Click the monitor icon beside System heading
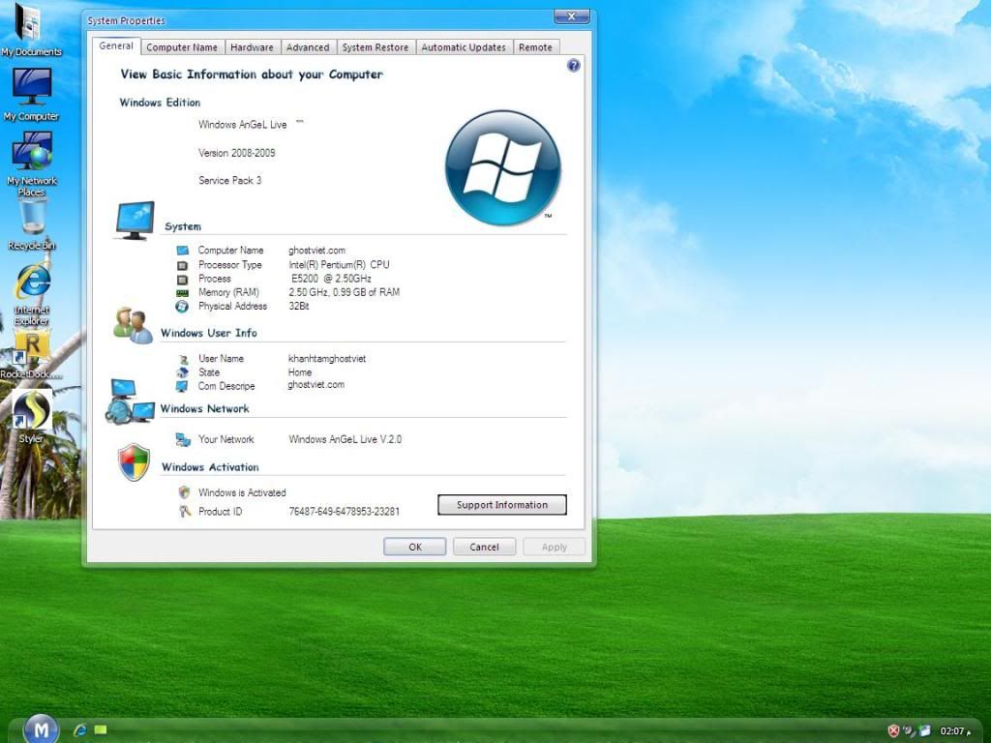 pyautogui.click(x=135, y=221)
